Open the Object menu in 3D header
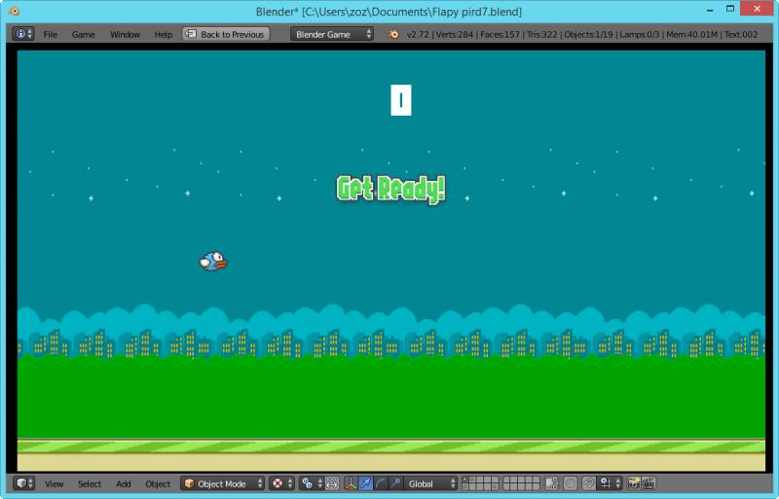 point(158,483)
